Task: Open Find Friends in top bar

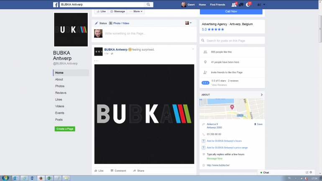Action: [217, 5]
